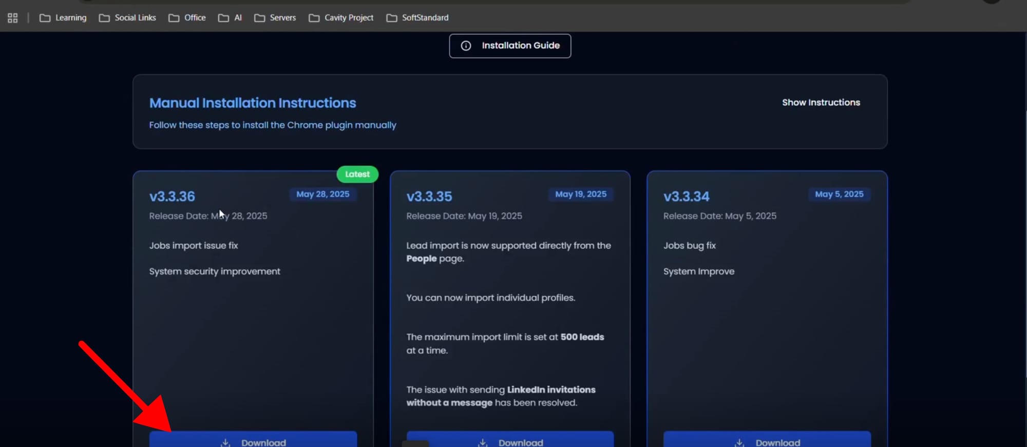
Task: Click the 'Jobs bug fix' note
Action: click(690, 246)
